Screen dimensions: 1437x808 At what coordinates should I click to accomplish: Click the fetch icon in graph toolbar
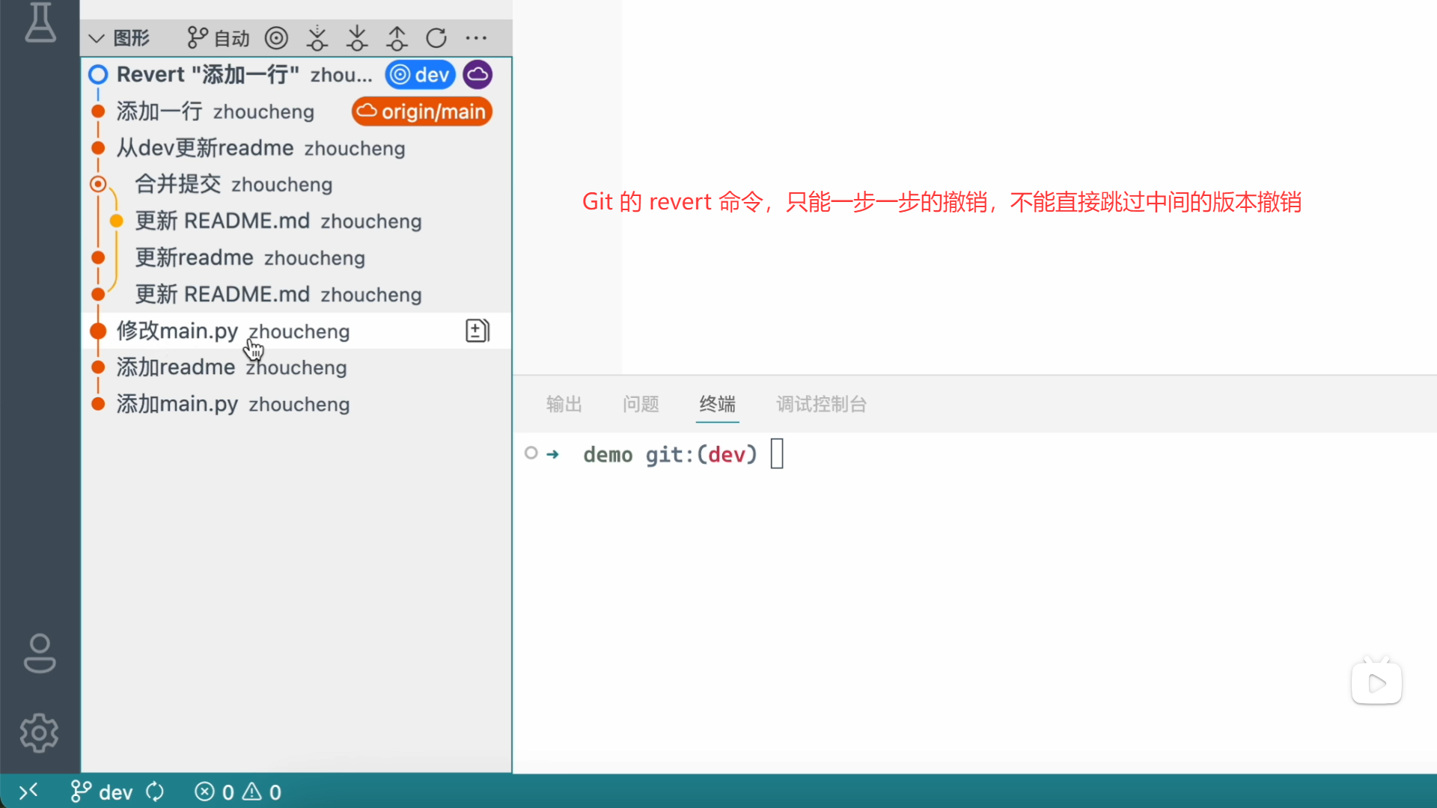click(x=317, y=37)
